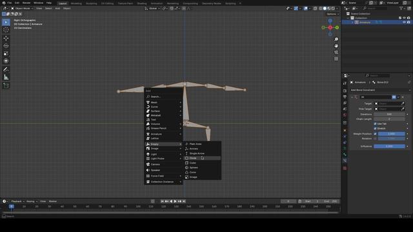Click the Blender logo icon
The width and height of the screenshot is (413, 232).
point(4,3)
